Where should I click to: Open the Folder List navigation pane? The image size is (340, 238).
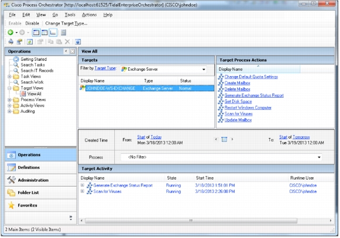tap(41, 193)
